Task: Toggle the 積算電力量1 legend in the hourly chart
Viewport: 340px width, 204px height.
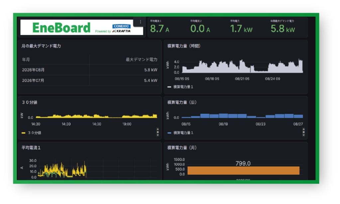Action: click(183, 87)
